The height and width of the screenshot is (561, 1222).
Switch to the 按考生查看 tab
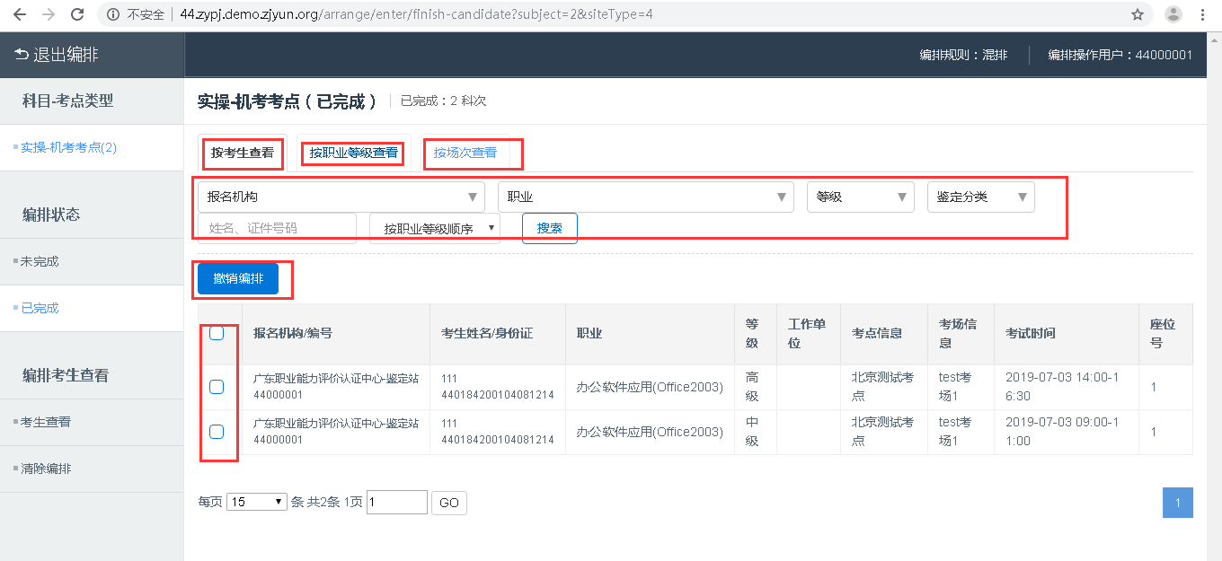[x=243, y=153]
